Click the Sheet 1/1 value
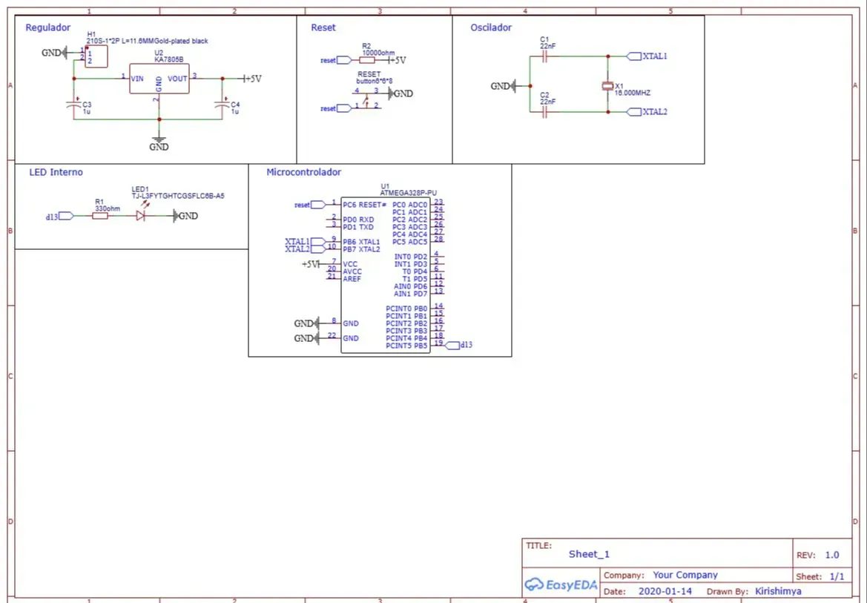 pyautogui.click(x=837, y=576)
